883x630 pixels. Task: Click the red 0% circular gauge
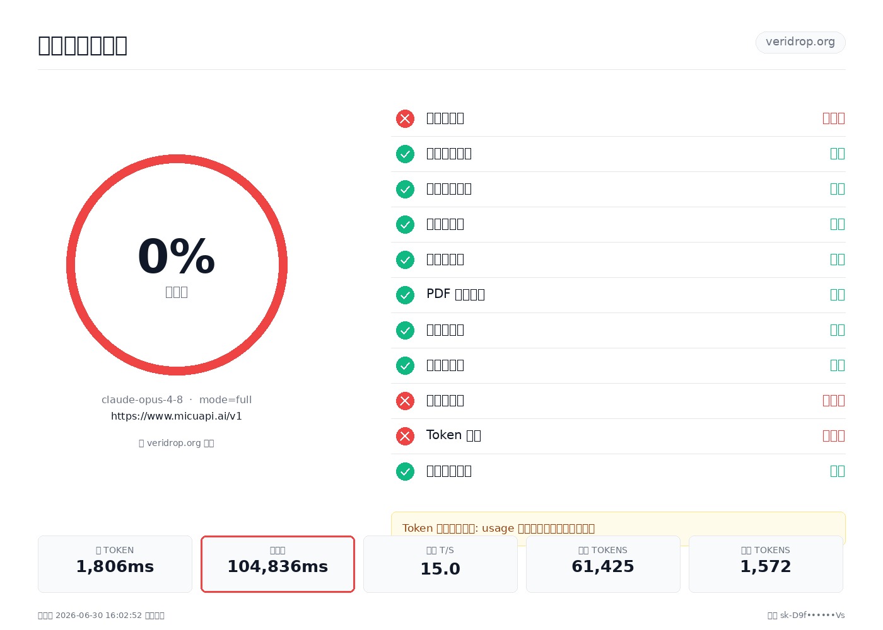177,265
